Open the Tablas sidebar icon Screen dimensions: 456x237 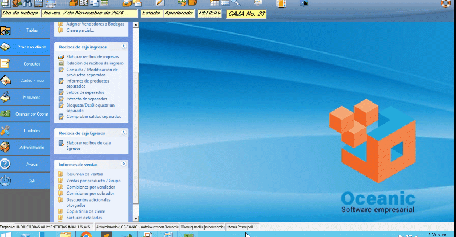click(x=6, y=30)
